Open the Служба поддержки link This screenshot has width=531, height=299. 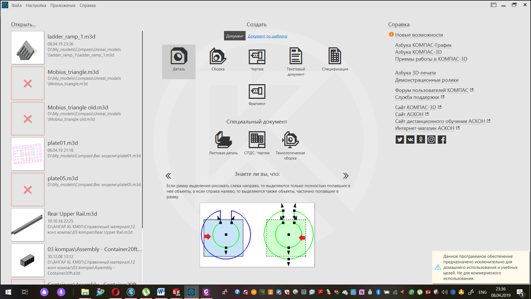tap(417, 97)
